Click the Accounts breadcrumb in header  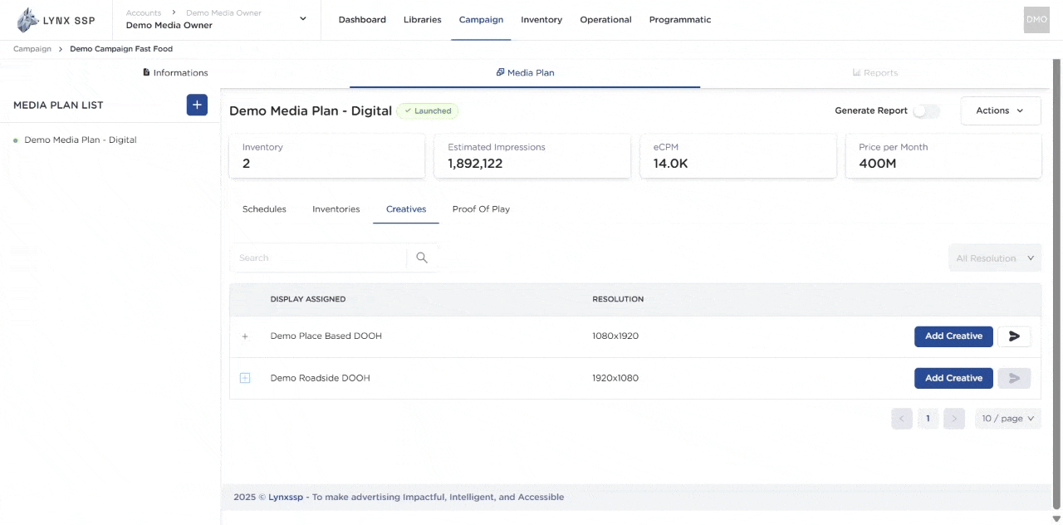[144, 13]
